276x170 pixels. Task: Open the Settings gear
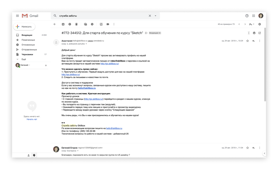pyautogui.click(x=259, y=24)
